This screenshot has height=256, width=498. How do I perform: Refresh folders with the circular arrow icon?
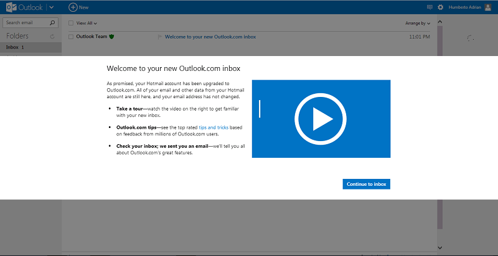point(52,37)
